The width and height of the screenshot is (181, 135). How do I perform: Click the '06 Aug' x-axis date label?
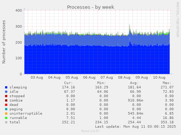point(89,78)
